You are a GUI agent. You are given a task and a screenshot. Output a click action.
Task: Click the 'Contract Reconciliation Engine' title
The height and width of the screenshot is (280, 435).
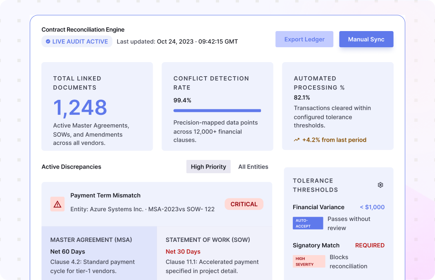click(83, 29)
